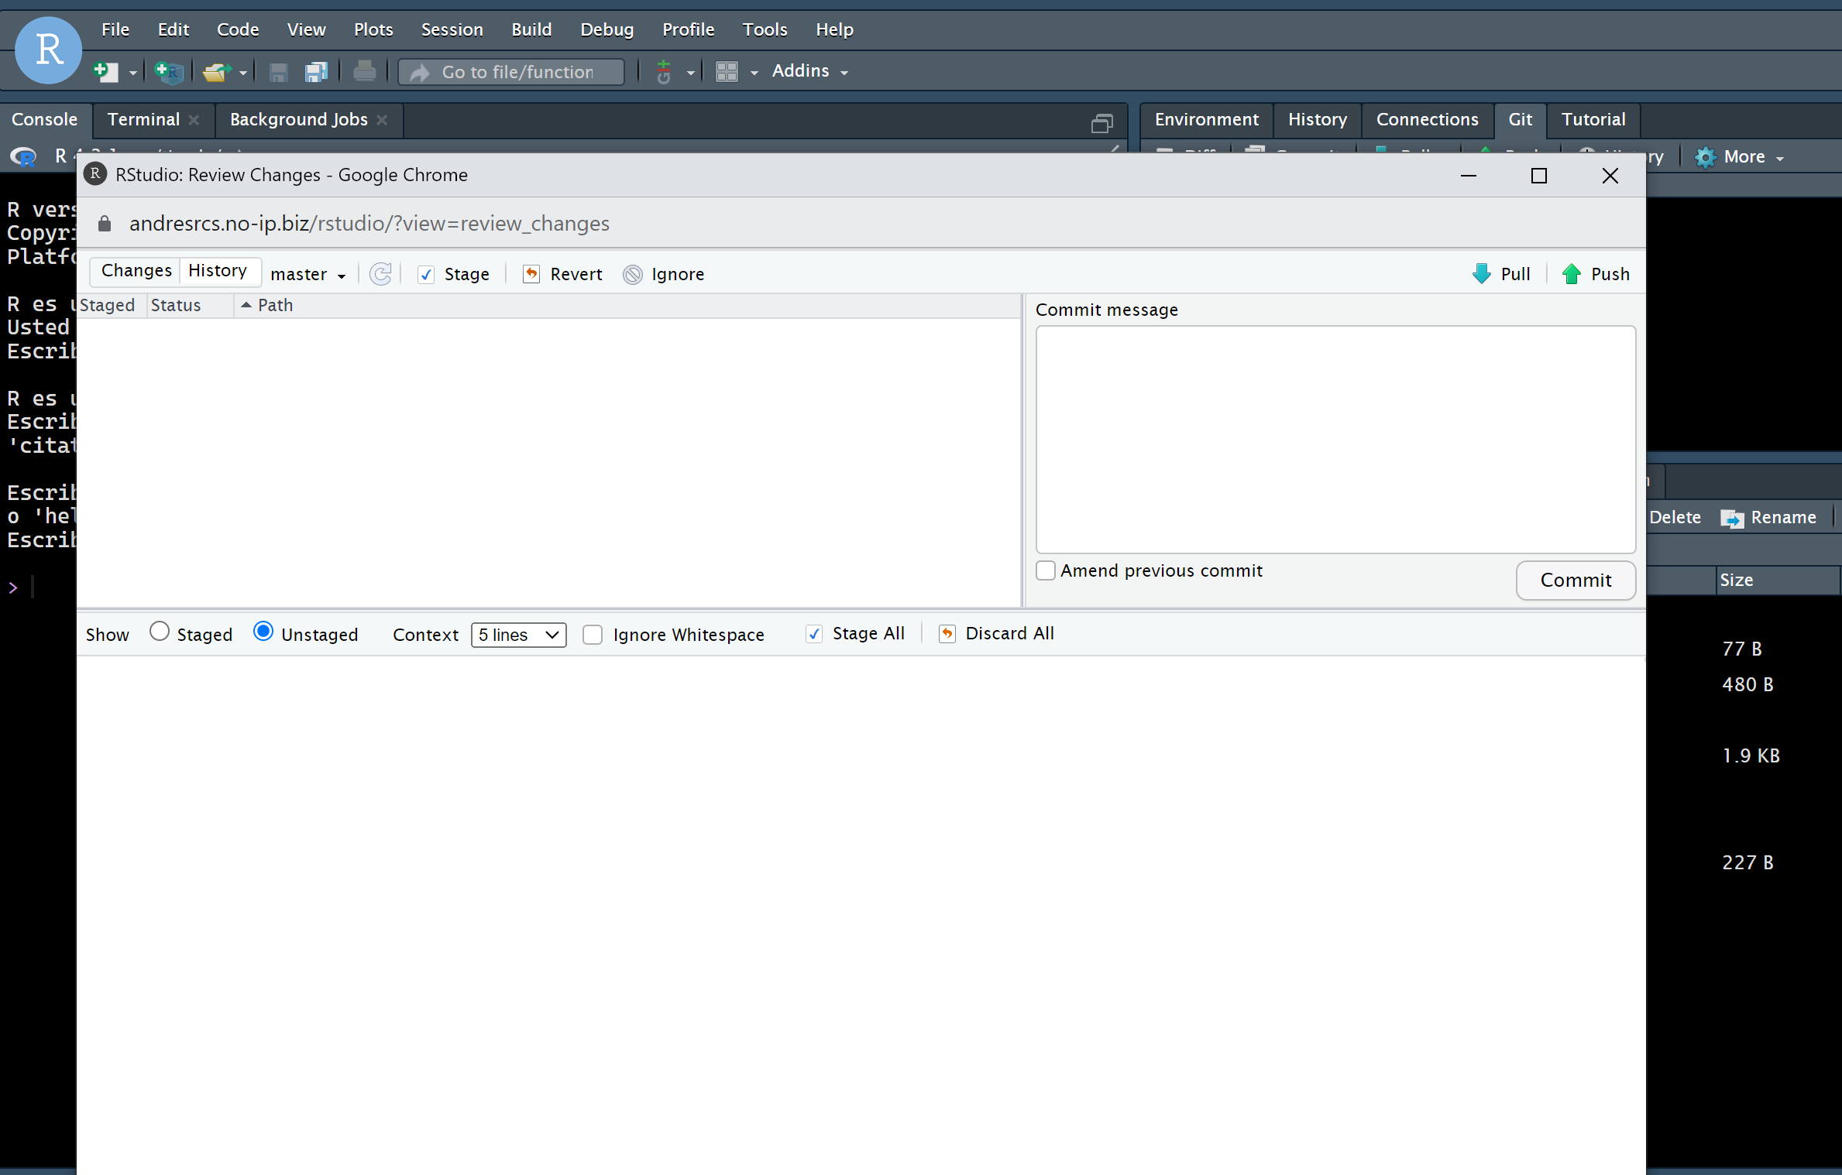Create a new file with the new document icon
Screen dimensions: 1842x1175
pyautogui.click(x=105, y=71)
